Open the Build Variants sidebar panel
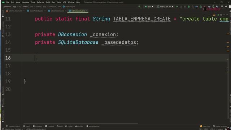Viewport: 231px width, 130px height. (x=3, y=116)
